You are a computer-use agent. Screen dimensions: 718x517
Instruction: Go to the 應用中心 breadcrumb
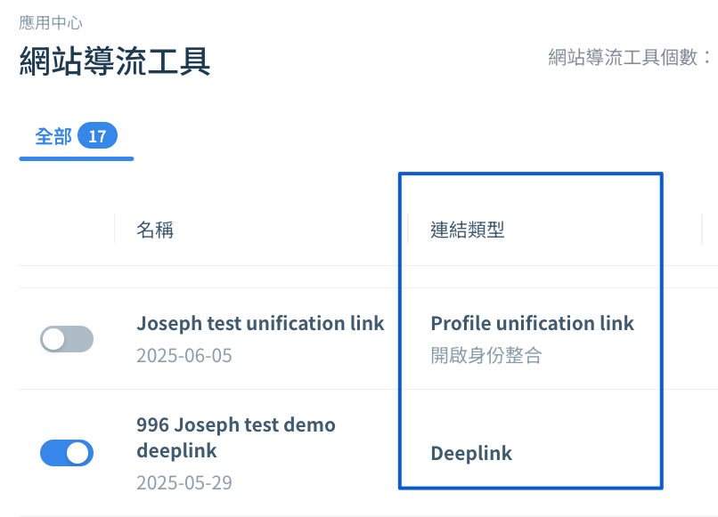51,23
